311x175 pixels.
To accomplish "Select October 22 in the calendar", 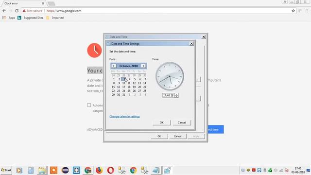I will pos(113,91).
